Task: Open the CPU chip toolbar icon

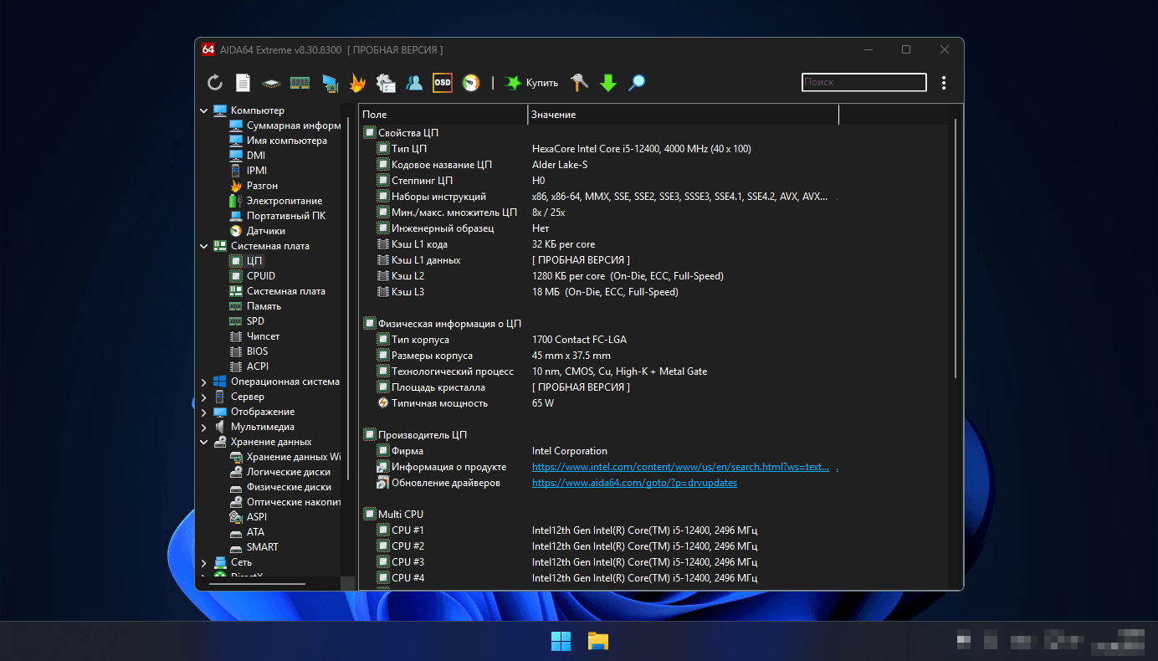Action: [x=271, y=83]
